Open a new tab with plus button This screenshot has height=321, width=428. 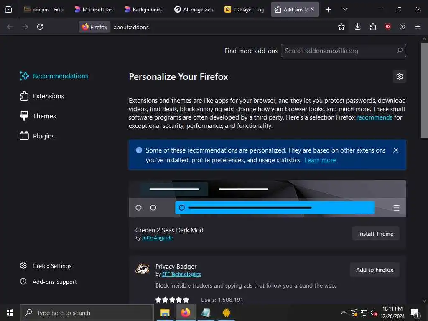[329, 10]
